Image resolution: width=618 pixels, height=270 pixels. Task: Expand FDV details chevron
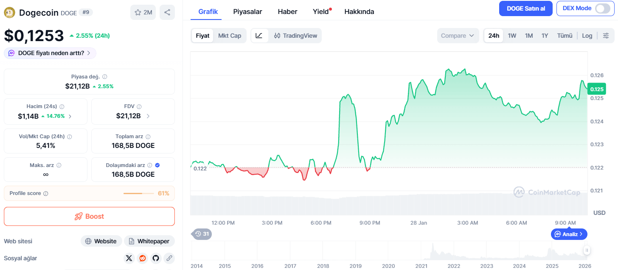148,116
